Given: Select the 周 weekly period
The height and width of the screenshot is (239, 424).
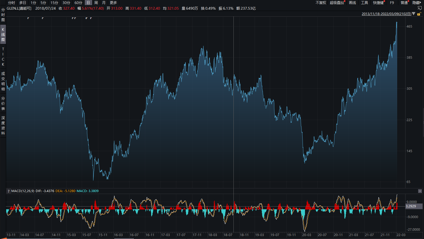Looking at the screenshot, I should tap(96, 3).
